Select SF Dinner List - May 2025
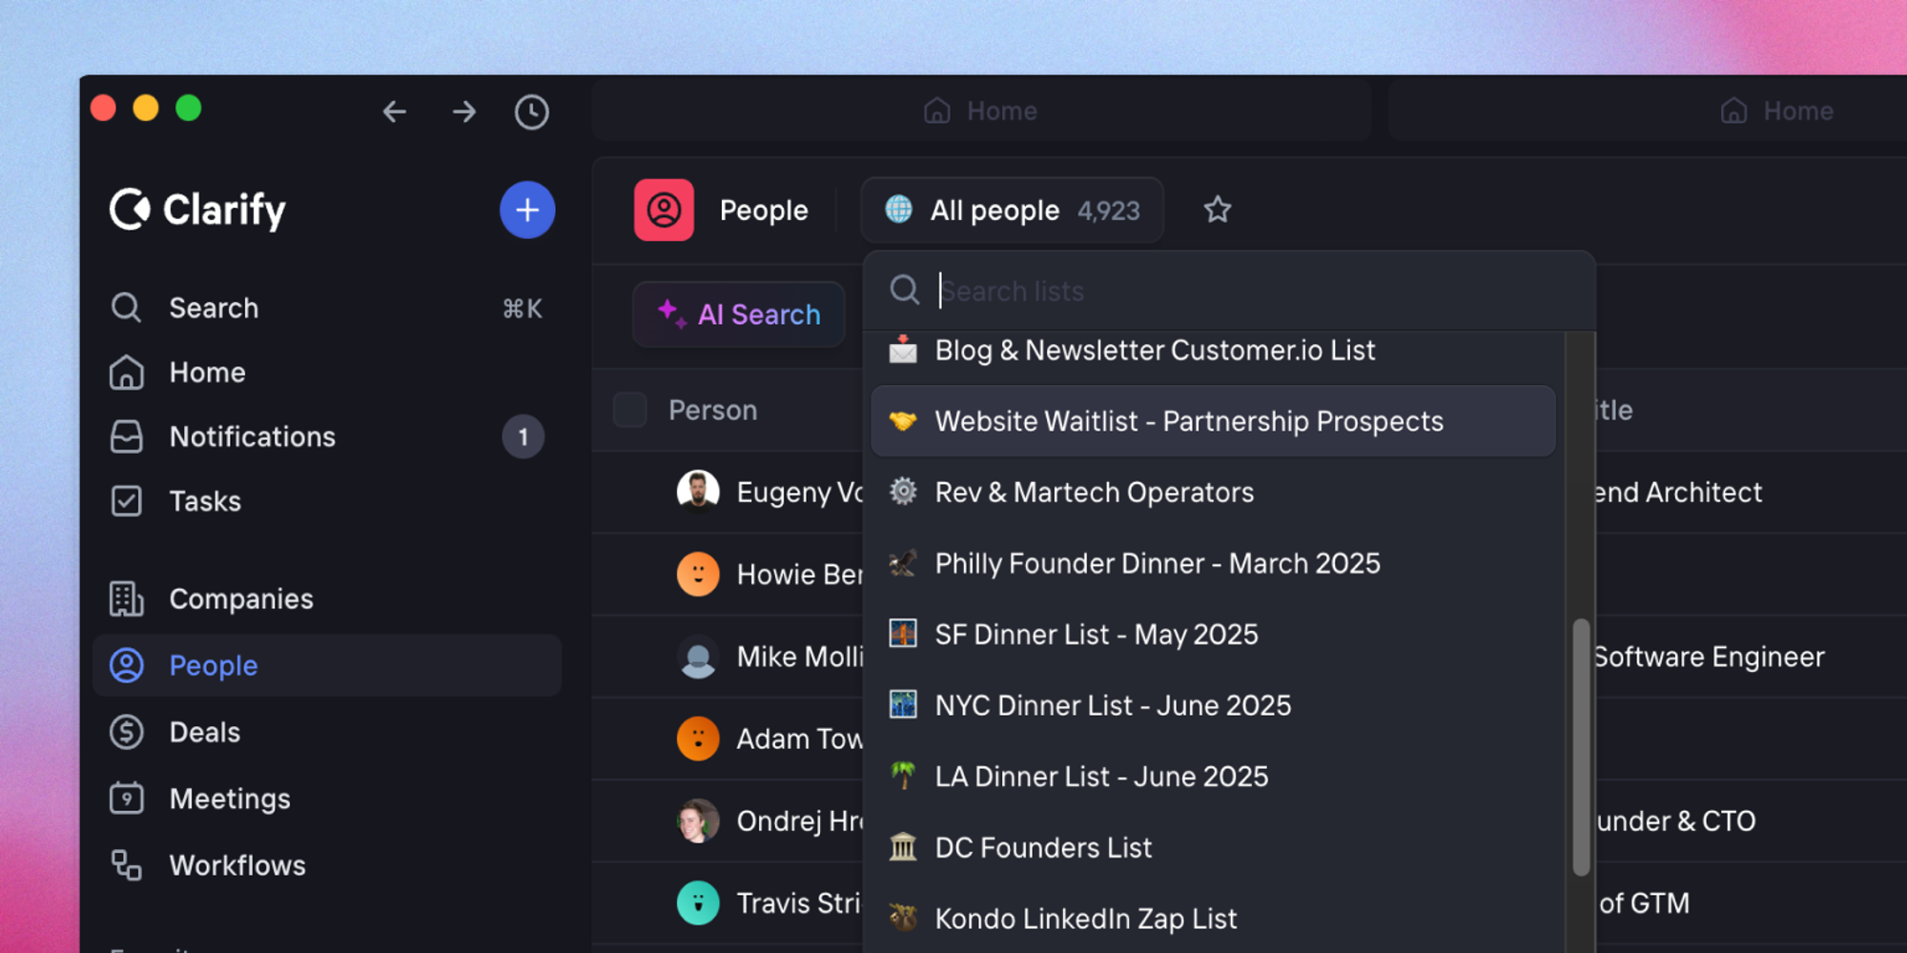This screenshot has width=1907, height=953. click(x=1213, y=635)
